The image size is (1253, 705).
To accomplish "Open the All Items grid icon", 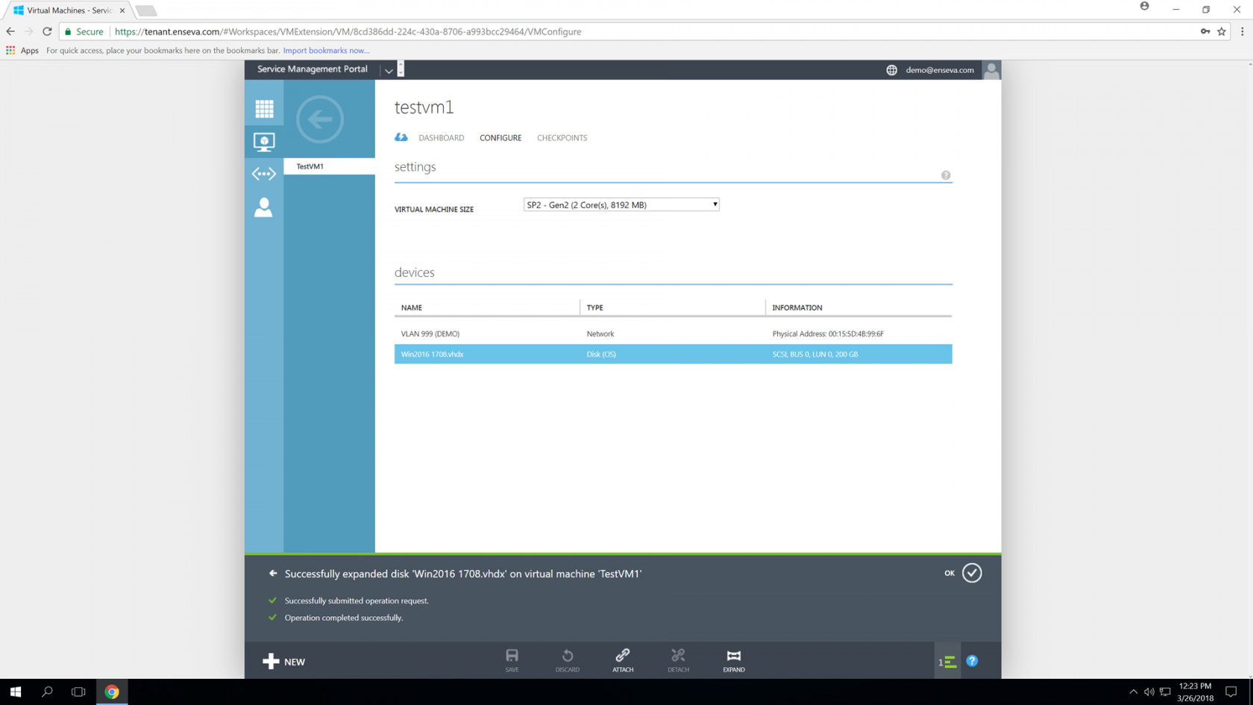I will click(264, 109).
